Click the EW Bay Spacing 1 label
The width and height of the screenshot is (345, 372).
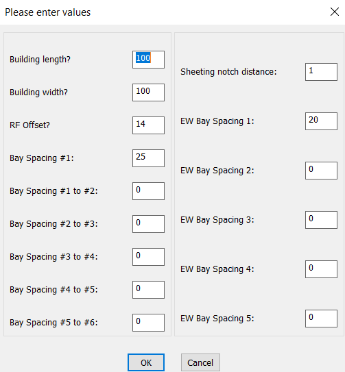point(217,121)
